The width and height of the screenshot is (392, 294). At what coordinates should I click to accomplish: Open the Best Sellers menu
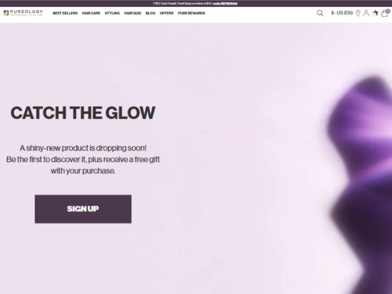pyautogui.click(x=65, y=13)
